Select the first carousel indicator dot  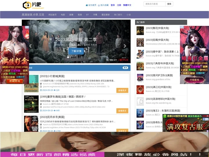tap(68, 57)
